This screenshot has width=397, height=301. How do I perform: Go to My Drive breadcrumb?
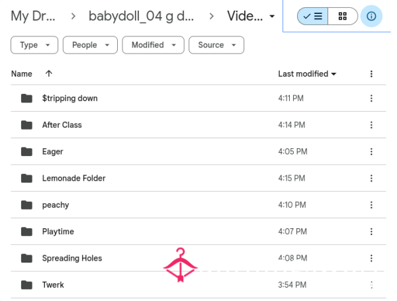[x=33, y=16]
